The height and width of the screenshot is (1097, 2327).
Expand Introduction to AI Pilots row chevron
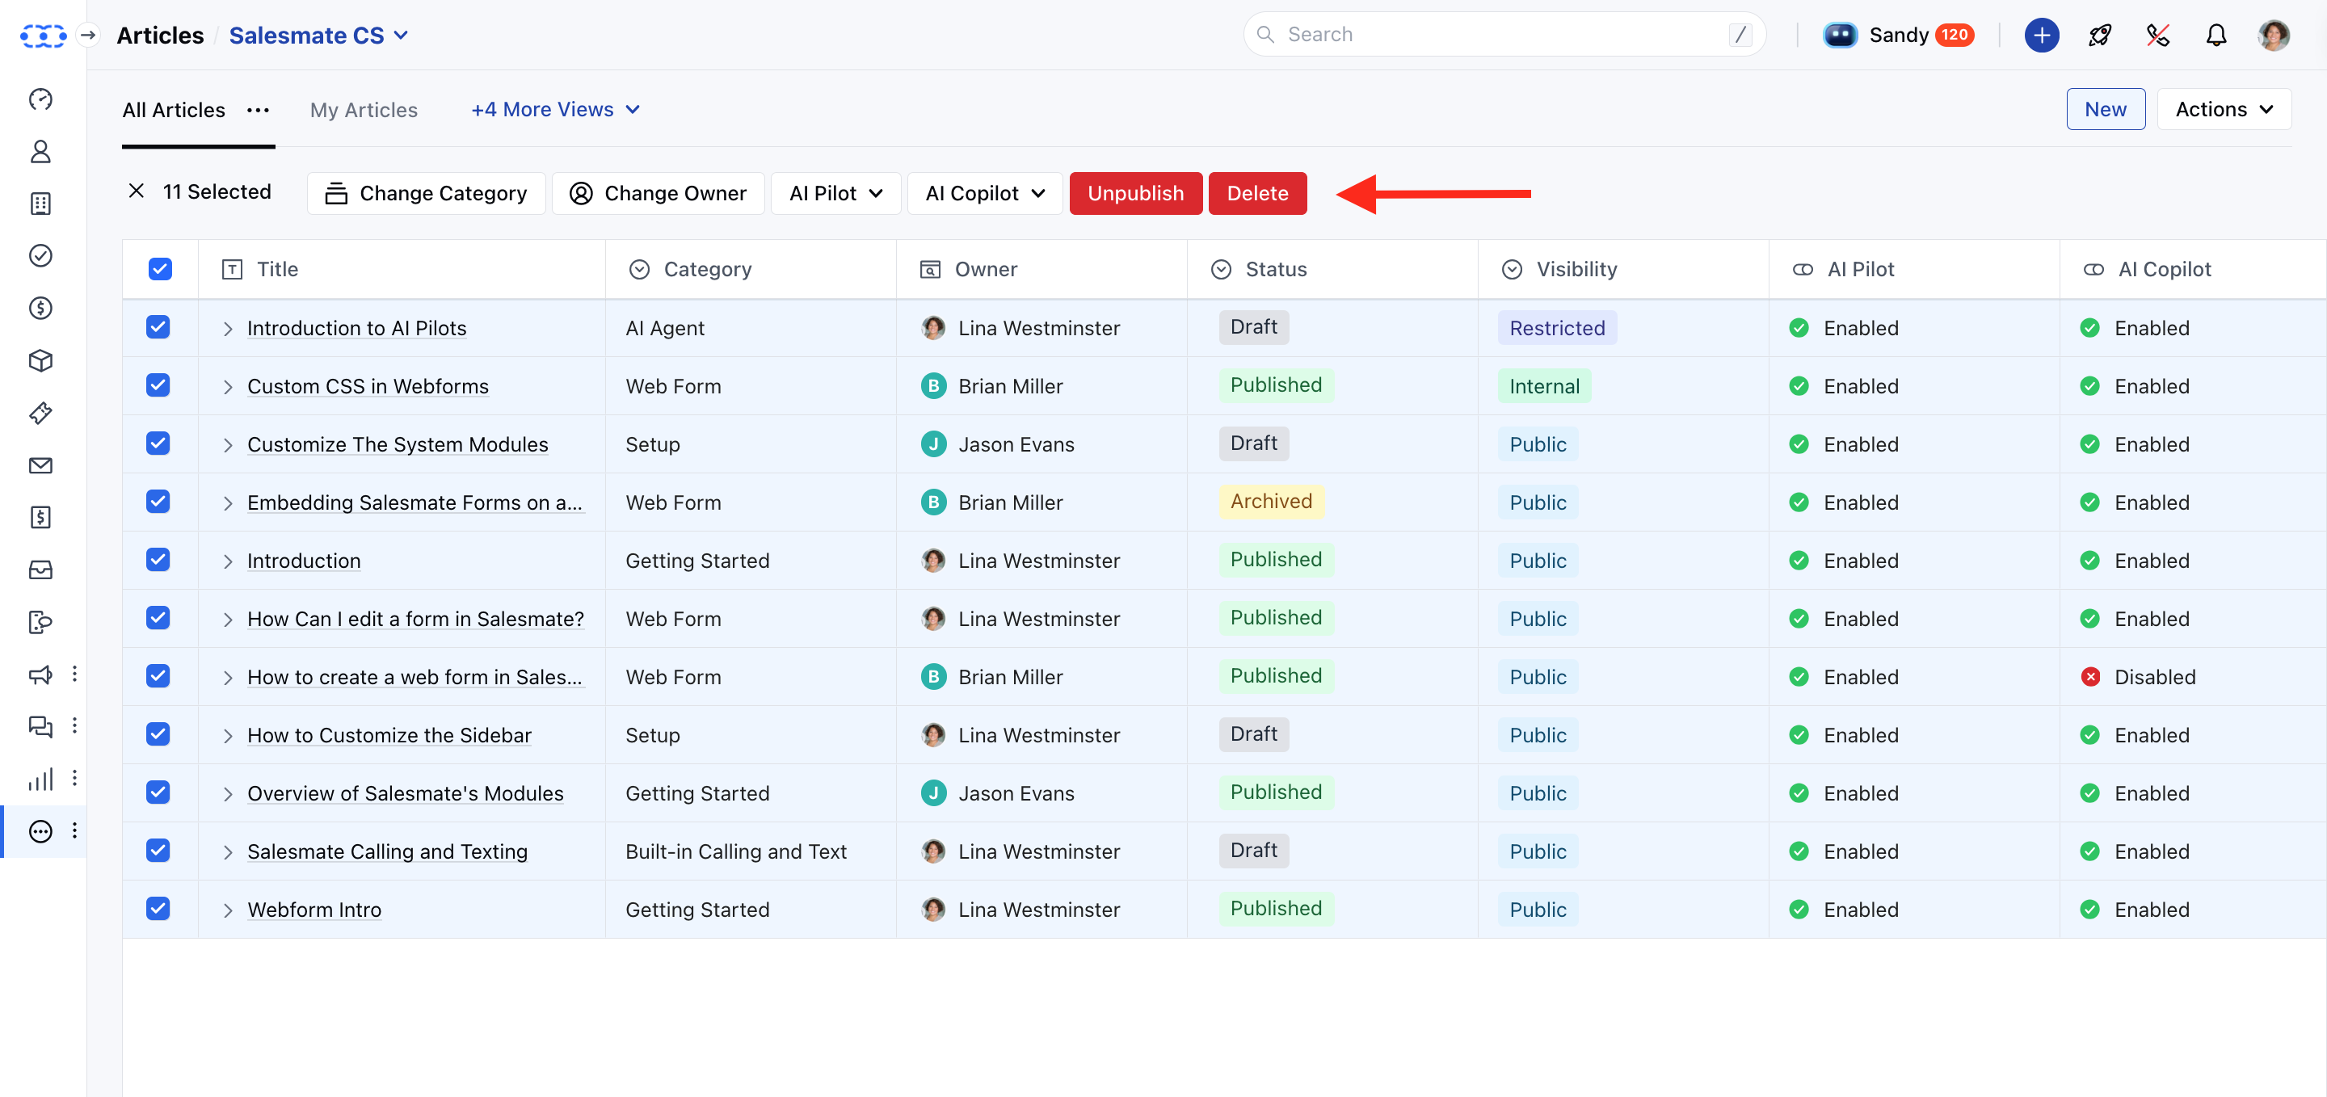(228, 329)
